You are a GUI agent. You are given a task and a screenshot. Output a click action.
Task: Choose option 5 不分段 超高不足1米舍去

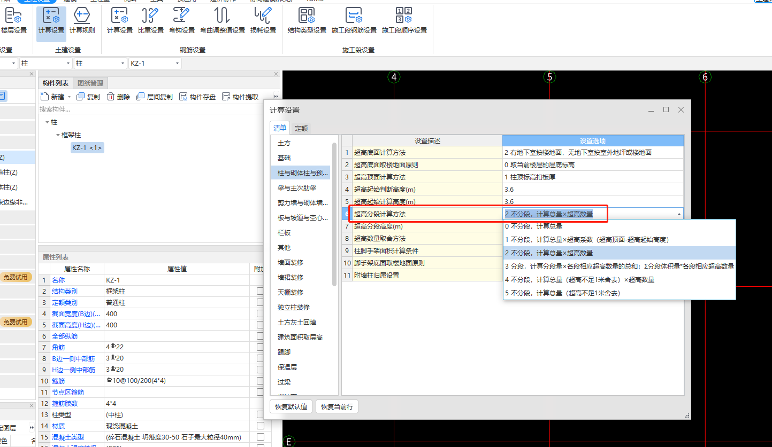click(620, 293)
